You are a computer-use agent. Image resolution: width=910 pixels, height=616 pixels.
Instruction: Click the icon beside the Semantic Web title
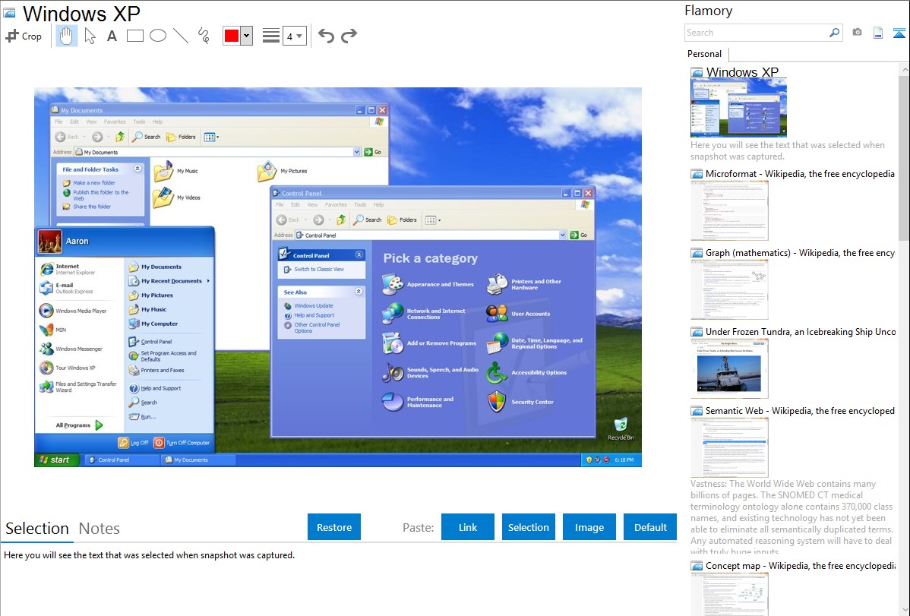(x=697, y=410)
